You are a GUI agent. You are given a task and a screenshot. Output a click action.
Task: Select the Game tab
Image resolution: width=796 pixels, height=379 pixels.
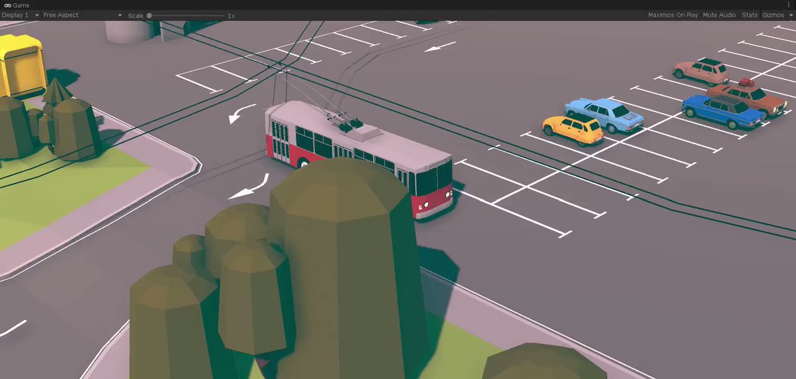click(17, 5)
